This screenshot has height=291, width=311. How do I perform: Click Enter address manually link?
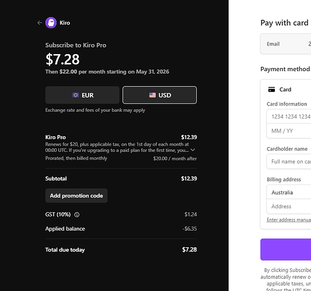[x=289, y=220]
